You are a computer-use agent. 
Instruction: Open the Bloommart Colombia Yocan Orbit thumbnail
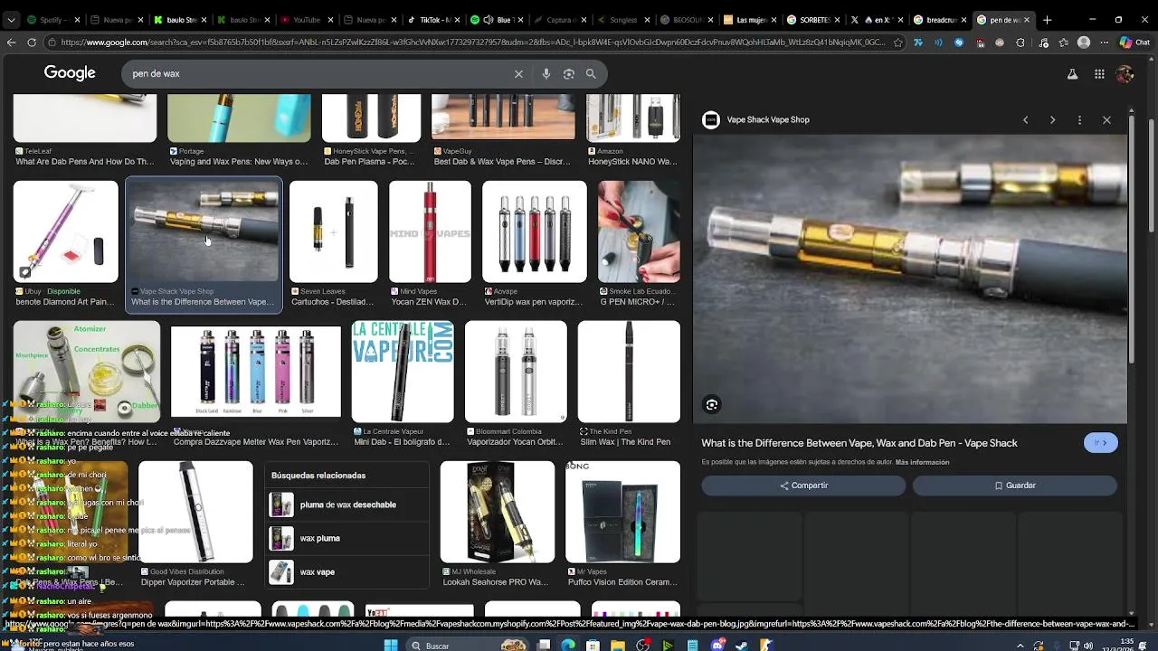516,372
